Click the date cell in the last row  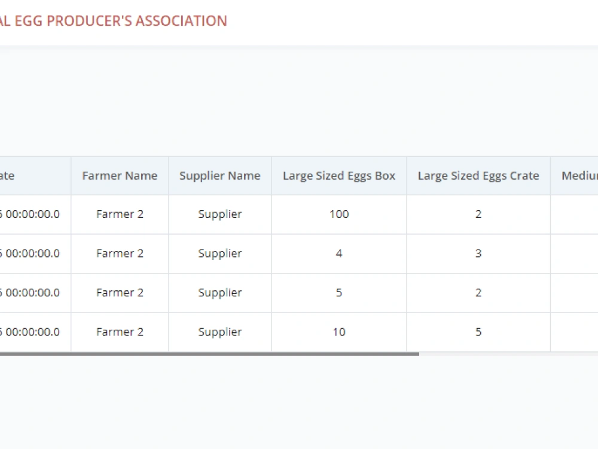click(x=35, y=332)
